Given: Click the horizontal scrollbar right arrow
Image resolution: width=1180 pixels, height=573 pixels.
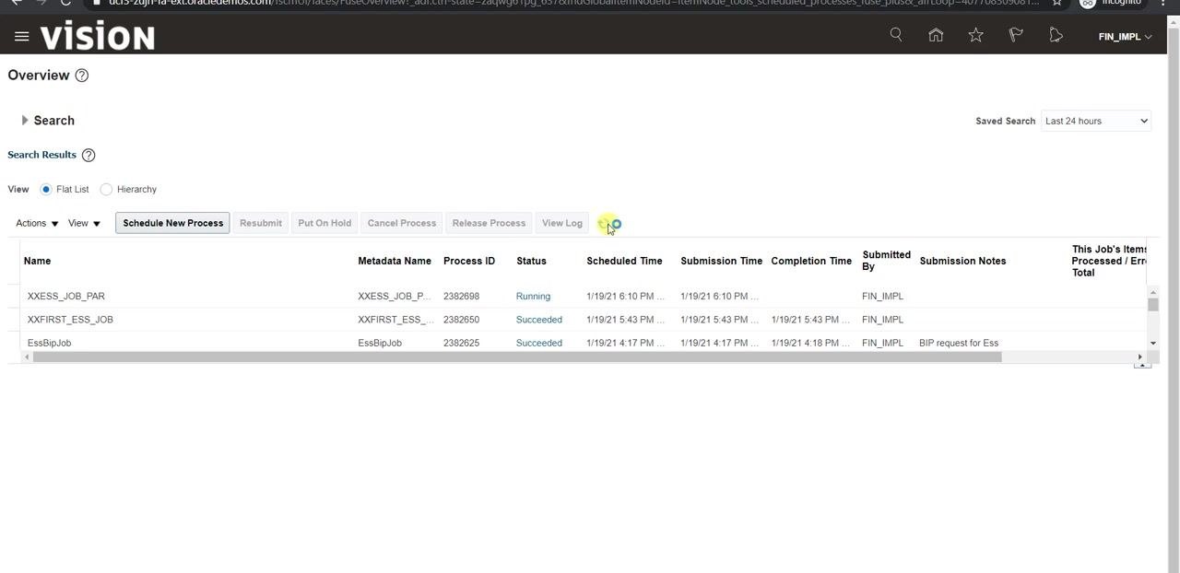Looking at the screenshot, I should point(1139,357).
